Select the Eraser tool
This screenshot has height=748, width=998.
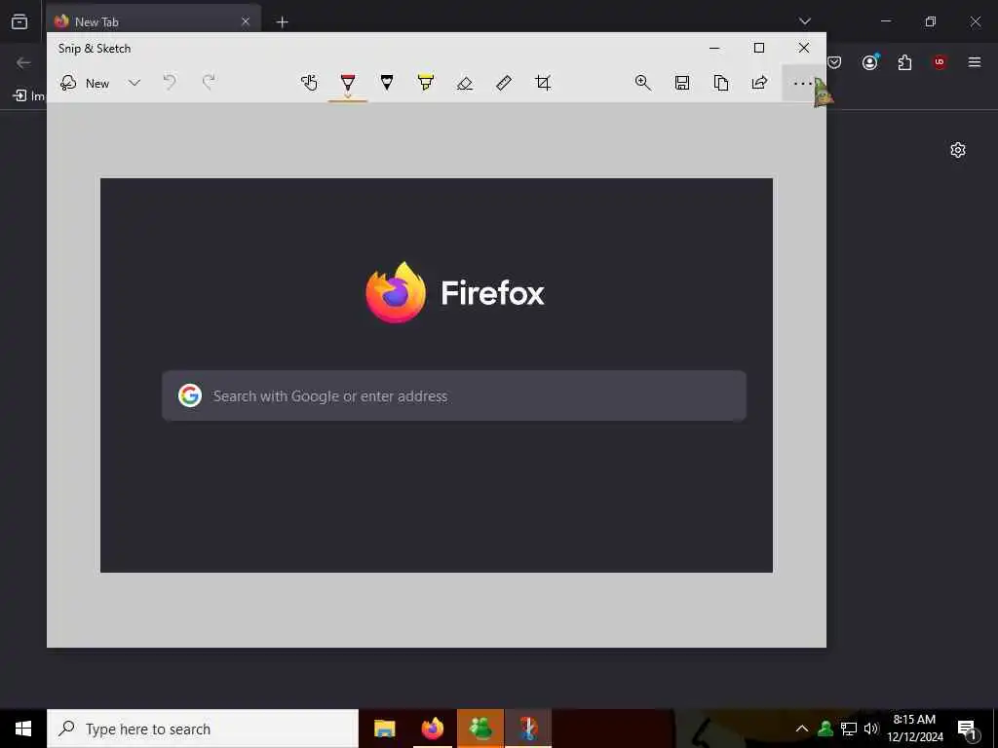pyautogui.click(x=465, y=83)
